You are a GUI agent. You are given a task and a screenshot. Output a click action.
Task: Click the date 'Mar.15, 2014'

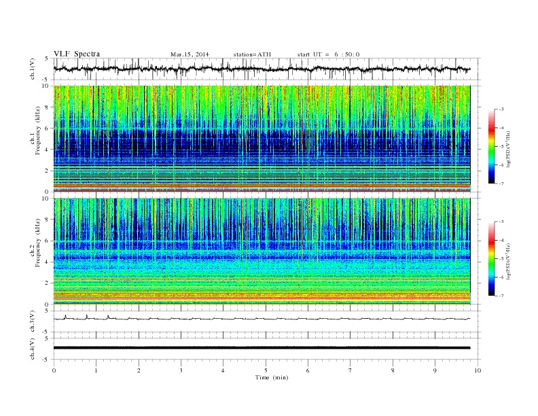(x=190, y=54)
